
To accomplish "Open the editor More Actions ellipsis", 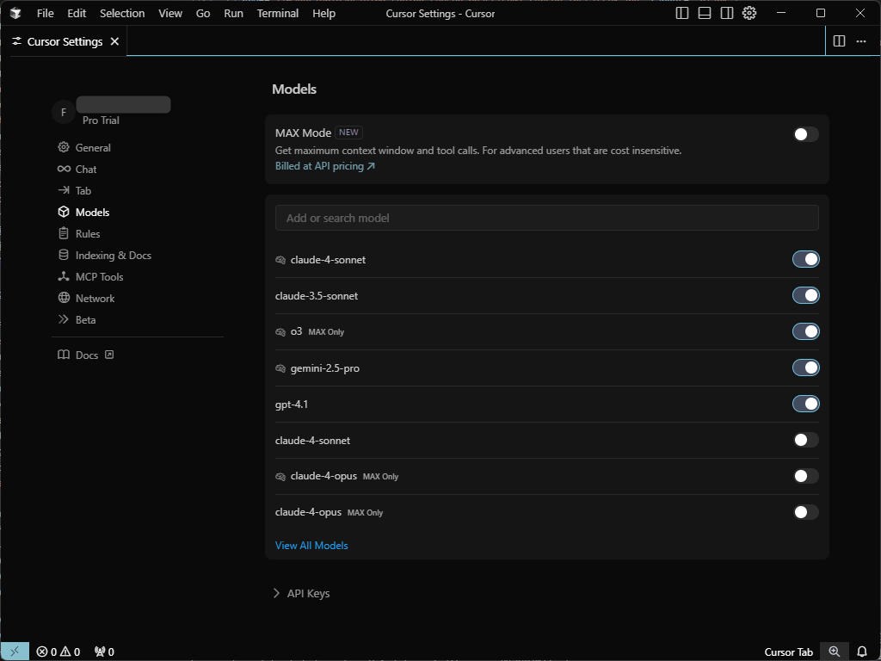I will tap(861, 41).
